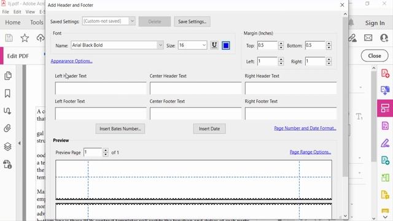Click the Insert Date button
The image size is (393, 221).
coord(209,129)
